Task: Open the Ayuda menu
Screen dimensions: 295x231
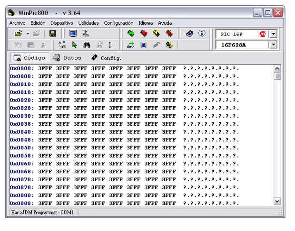Action: [165, 23]
